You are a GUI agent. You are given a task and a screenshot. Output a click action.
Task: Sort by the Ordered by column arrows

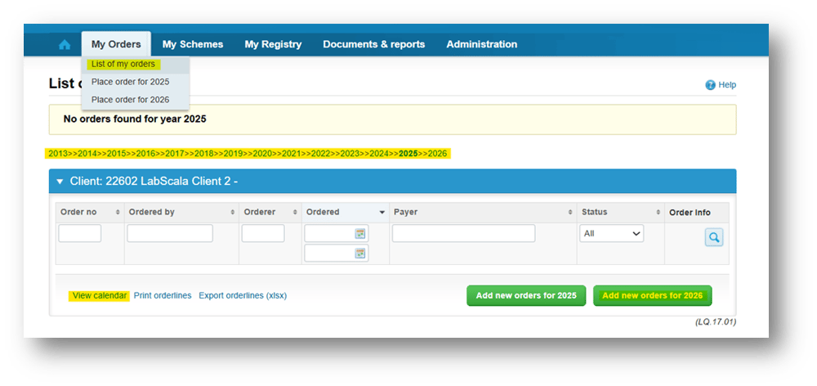[x=233, y=213]
